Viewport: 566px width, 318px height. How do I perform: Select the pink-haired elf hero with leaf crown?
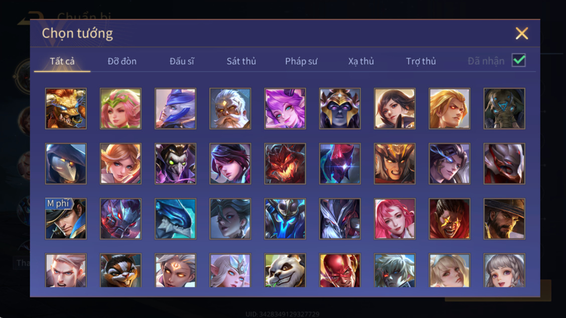(x=120, y=108)
